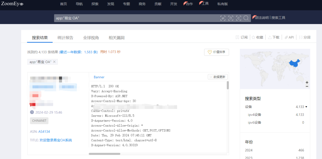
Task: Click the magnifier search icon
Action: (246, 18)
